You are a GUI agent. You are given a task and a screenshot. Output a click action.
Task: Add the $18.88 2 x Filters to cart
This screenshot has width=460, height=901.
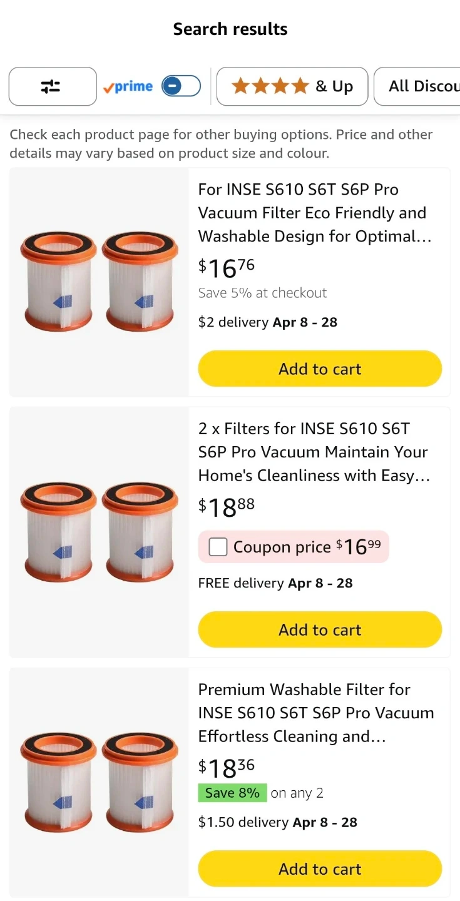(320, 629)
